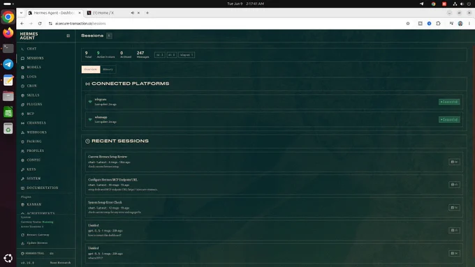The width and height of the screenshot is (475, 267).
Task: Click whatsapp's Connected status badge
Action: (x=449, y=119)
